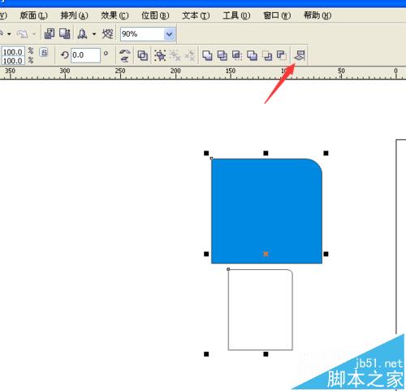Click the top-right selection handle
Screen dimensions: 406x391
coord(326,154)
